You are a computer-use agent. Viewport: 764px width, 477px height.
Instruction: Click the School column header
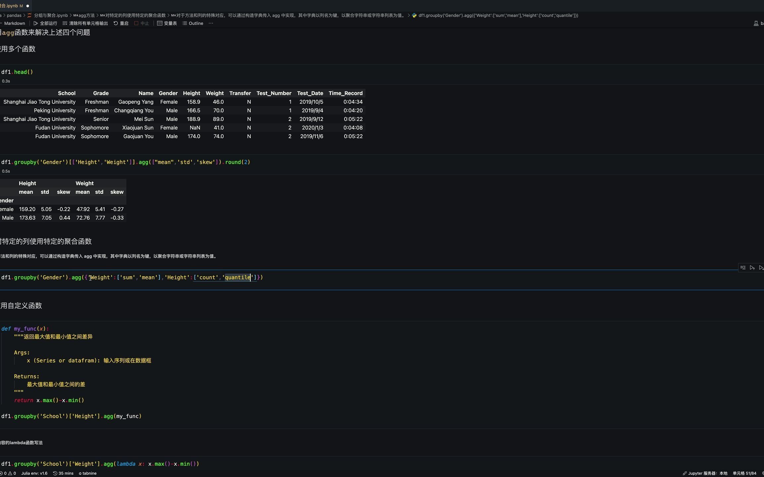click(67, 93)
